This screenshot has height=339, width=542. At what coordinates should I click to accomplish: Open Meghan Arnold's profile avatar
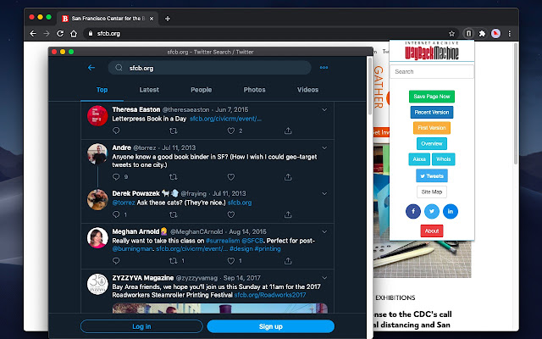[x=97, y=237]
